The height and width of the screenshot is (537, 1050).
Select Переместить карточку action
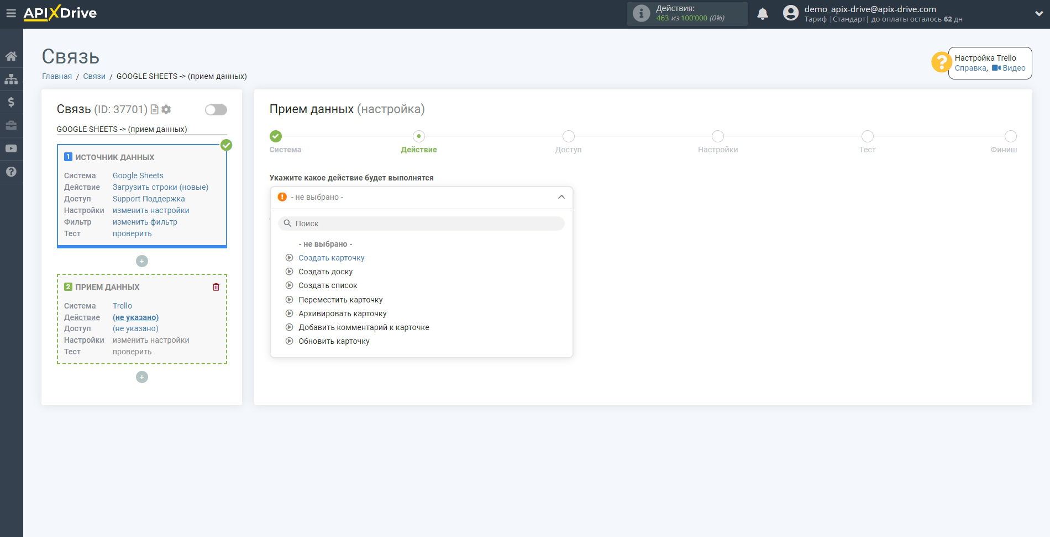point(340,300)
